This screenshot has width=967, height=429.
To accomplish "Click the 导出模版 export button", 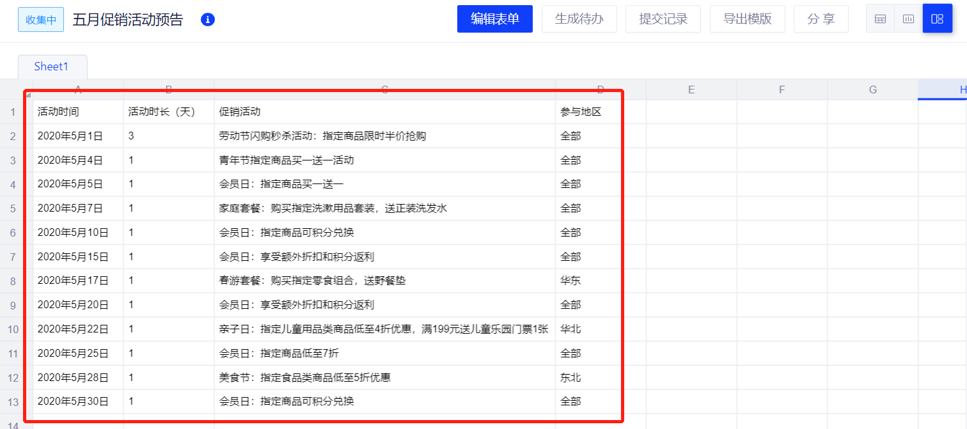I will click(747, 19).
